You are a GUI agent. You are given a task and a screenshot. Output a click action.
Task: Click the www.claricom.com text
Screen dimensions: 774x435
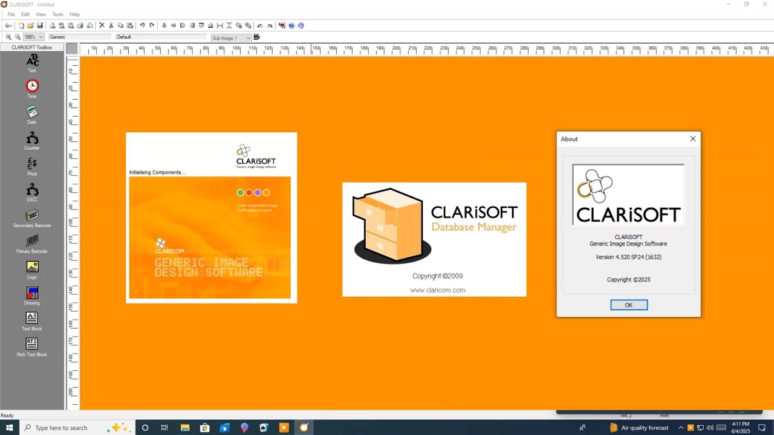tap(438, 290)
